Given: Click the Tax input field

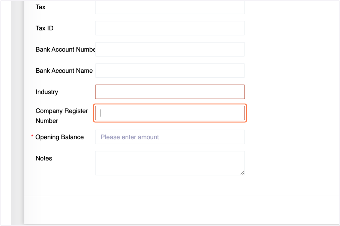Looking at the screenshot, I should point(170,7).
